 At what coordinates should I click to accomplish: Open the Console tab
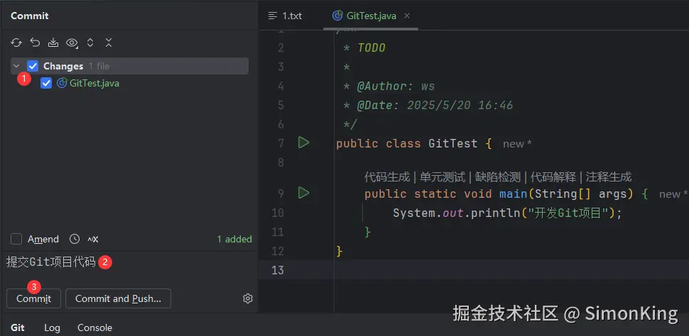click(94, 327)
